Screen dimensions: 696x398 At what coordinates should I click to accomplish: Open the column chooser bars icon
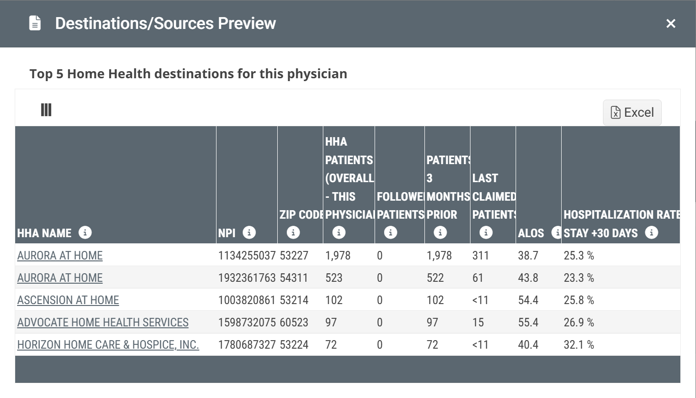point(46,110)
